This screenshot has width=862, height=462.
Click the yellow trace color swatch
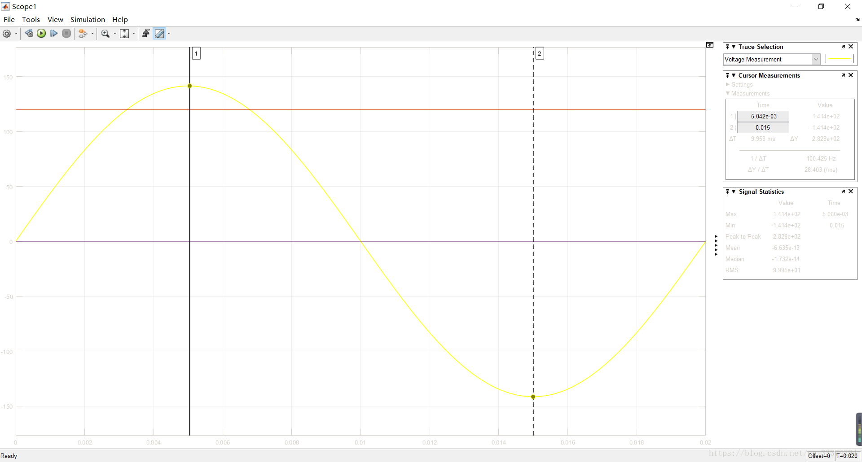[839, 58]
